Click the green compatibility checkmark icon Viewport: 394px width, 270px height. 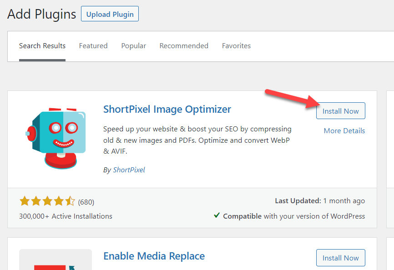pos(217,215)
